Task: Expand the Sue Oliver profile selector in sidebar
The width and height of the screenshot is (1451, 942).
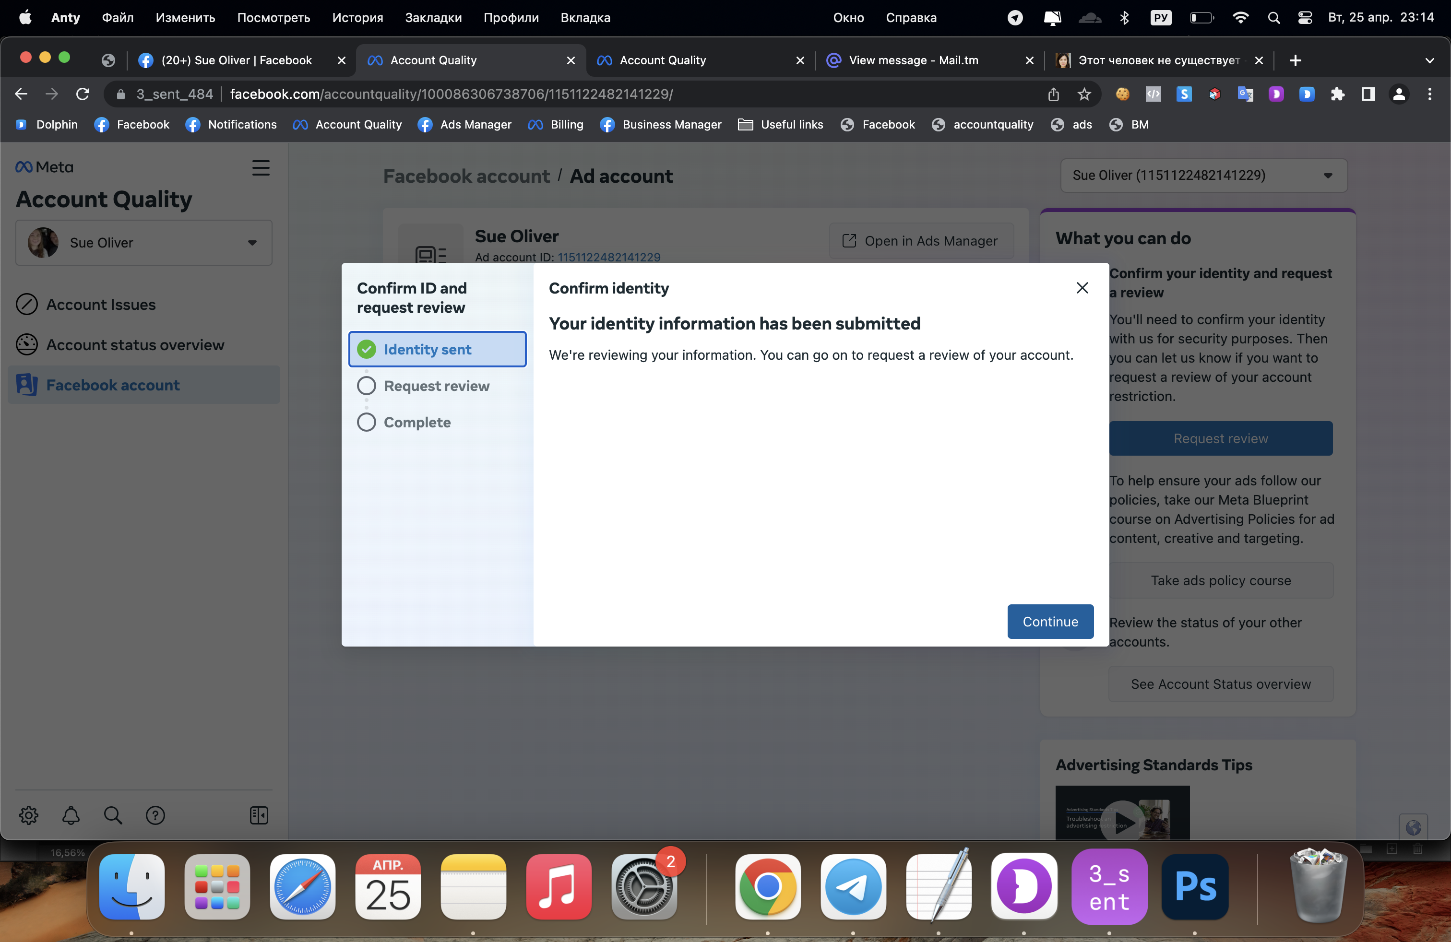Action: (144, 243)
